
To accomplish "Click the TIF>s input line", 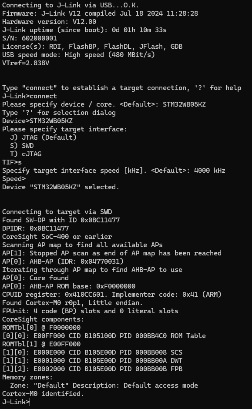I will click(12, 162).
